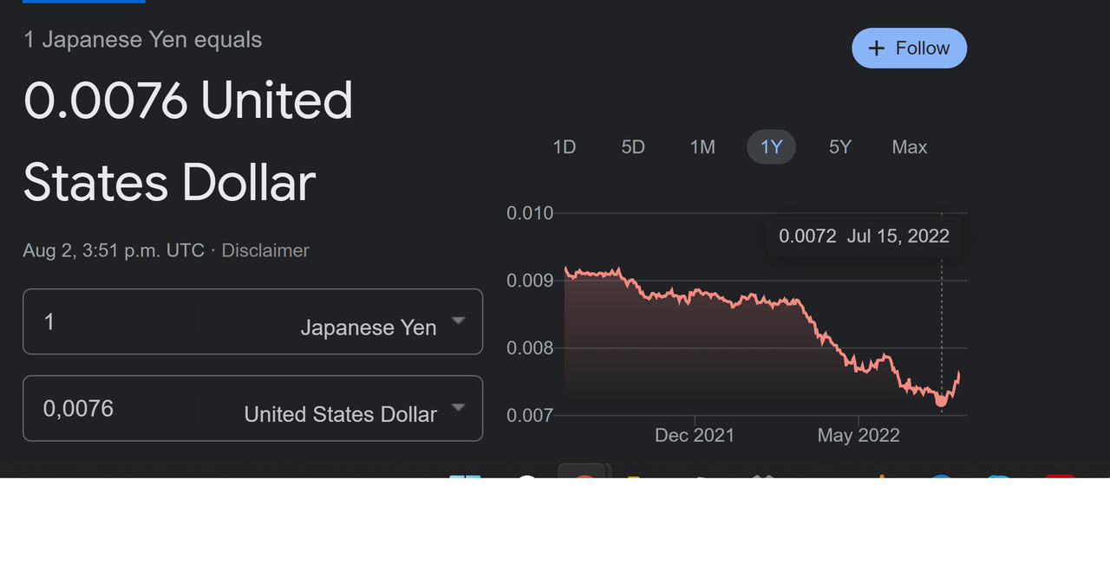This screenshot has height=577, width=1110.
Task: Expand the Japanese Yen currency dropdown arrow
Action: click(x=459, y=321)
